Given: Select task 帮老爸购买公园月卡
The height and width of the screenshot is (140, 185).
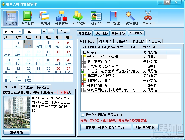Looking at the screenshot, I should (x=103, y=66).
